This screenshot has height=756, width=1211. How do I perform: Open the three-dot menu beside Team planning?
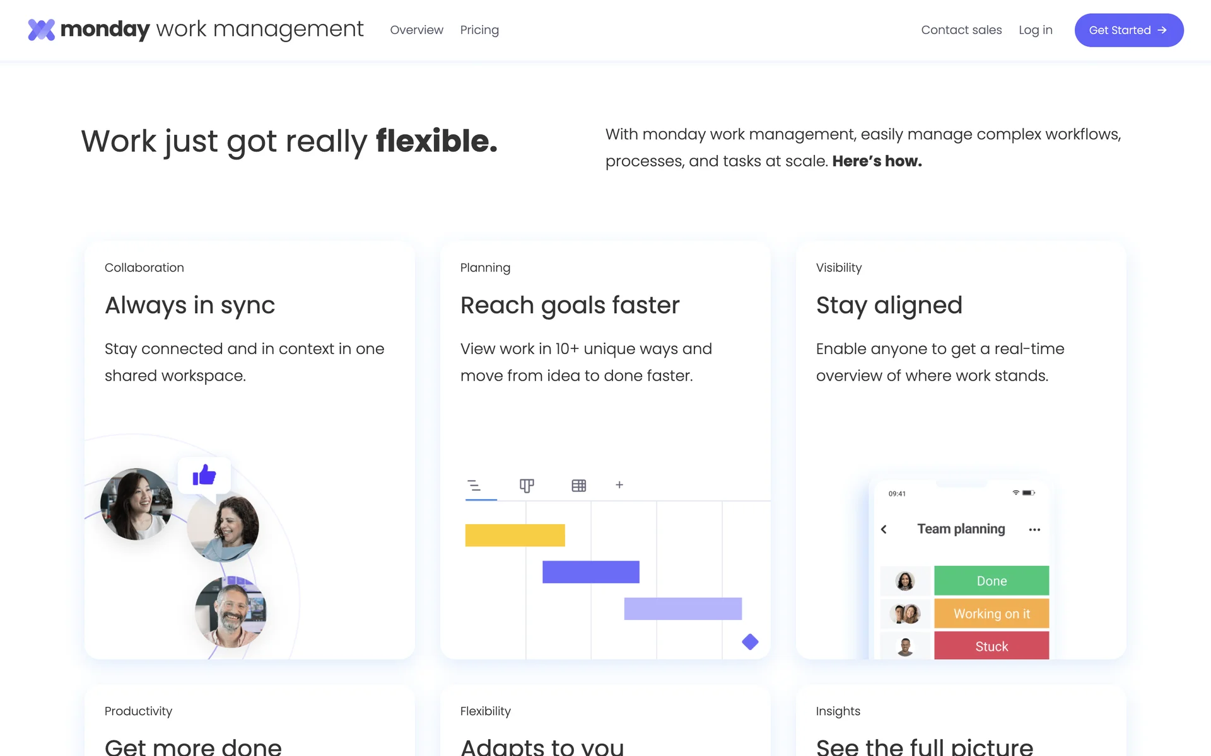tap(1034, 529)
